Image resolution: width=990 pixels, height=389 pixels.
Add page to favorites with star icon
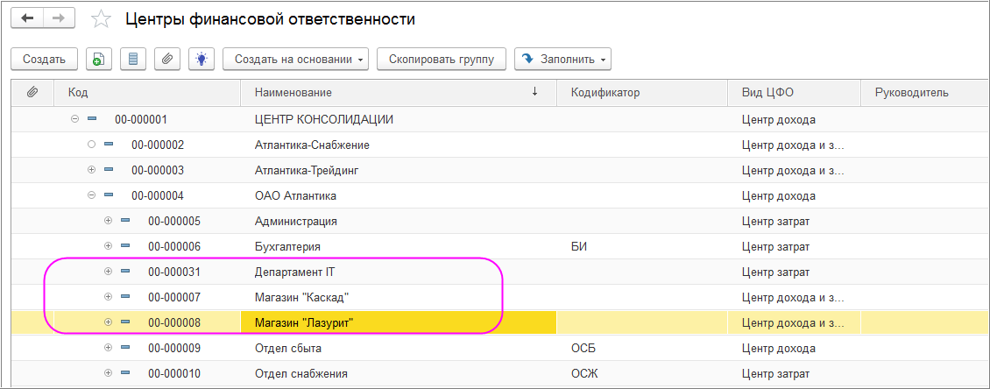click(x=102, y=19)
